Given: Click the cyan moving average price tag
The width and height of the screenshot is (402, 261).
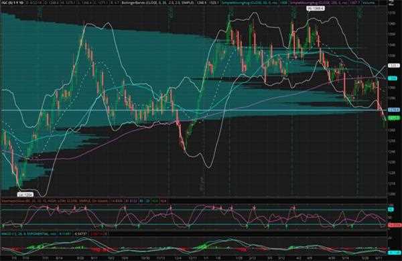Looking at the screenshot, I should click(393, 78).
